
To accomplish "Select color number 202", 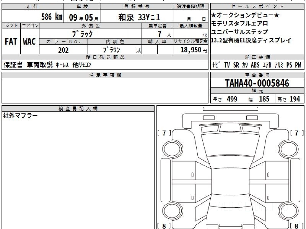I will pos(63,50).
